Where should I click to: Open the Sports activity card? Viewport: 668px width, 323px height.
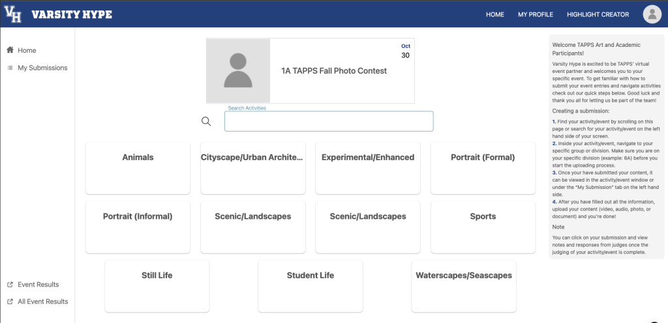tap(483, 227)
